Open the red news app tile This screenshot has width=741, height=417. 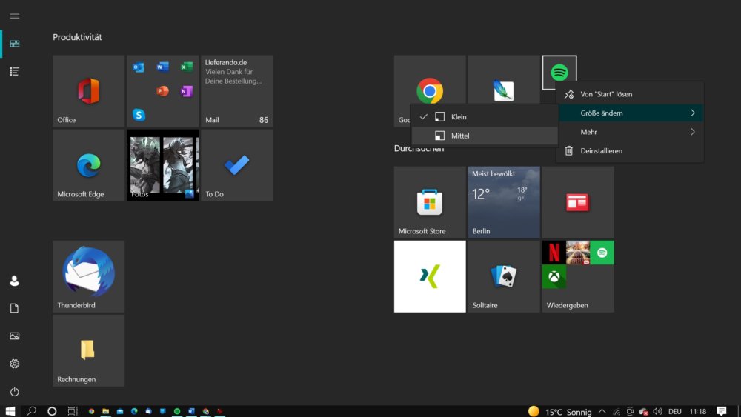point(578,202)
